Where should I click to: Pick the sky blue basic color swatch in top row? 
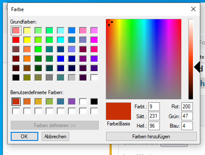(72, 30)
